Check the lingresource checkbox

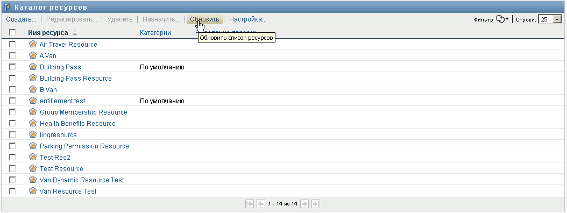(13, 134)
